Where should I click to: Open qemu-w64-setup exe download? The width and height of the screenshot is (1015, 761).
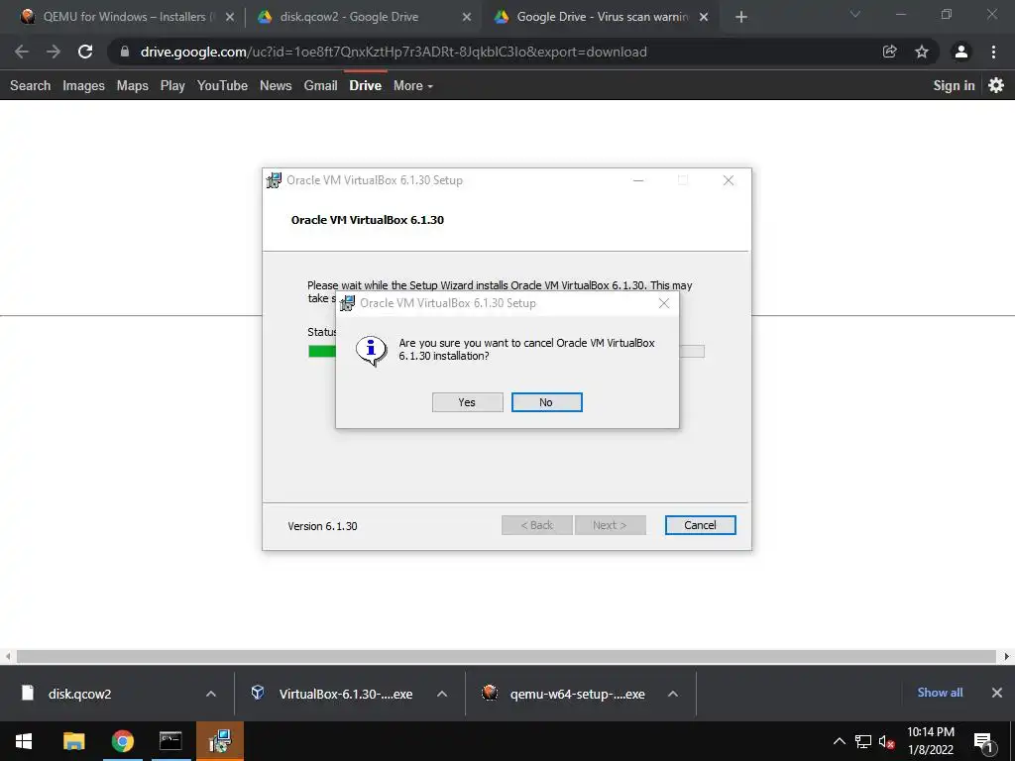tap(577, 694)
